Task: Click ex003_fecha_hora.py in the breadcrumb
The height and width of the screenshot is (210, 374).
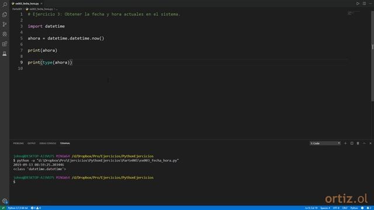Action: [x=41, y=9]
